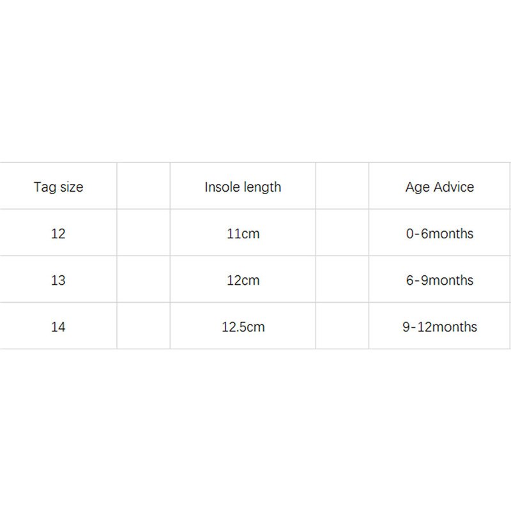Click the 12.5cm insole length cell
The image size is (511, 511).
coord(243,326)
